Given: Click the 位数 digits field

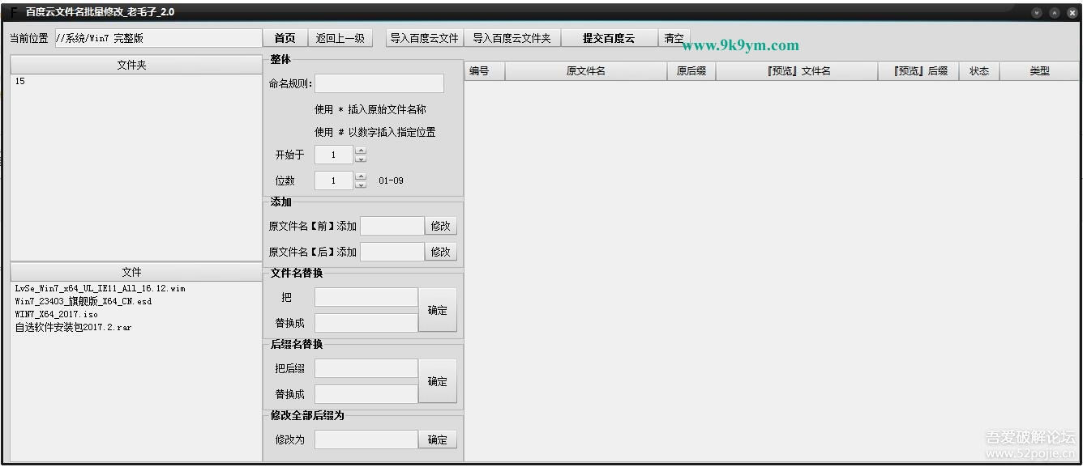Looking at the screenshot, I should point(334,180).
